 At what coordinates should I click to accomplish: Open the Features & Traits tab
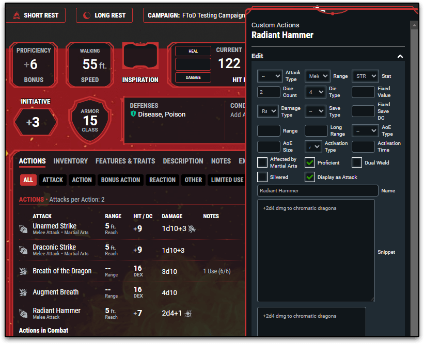tap(125, 161)
